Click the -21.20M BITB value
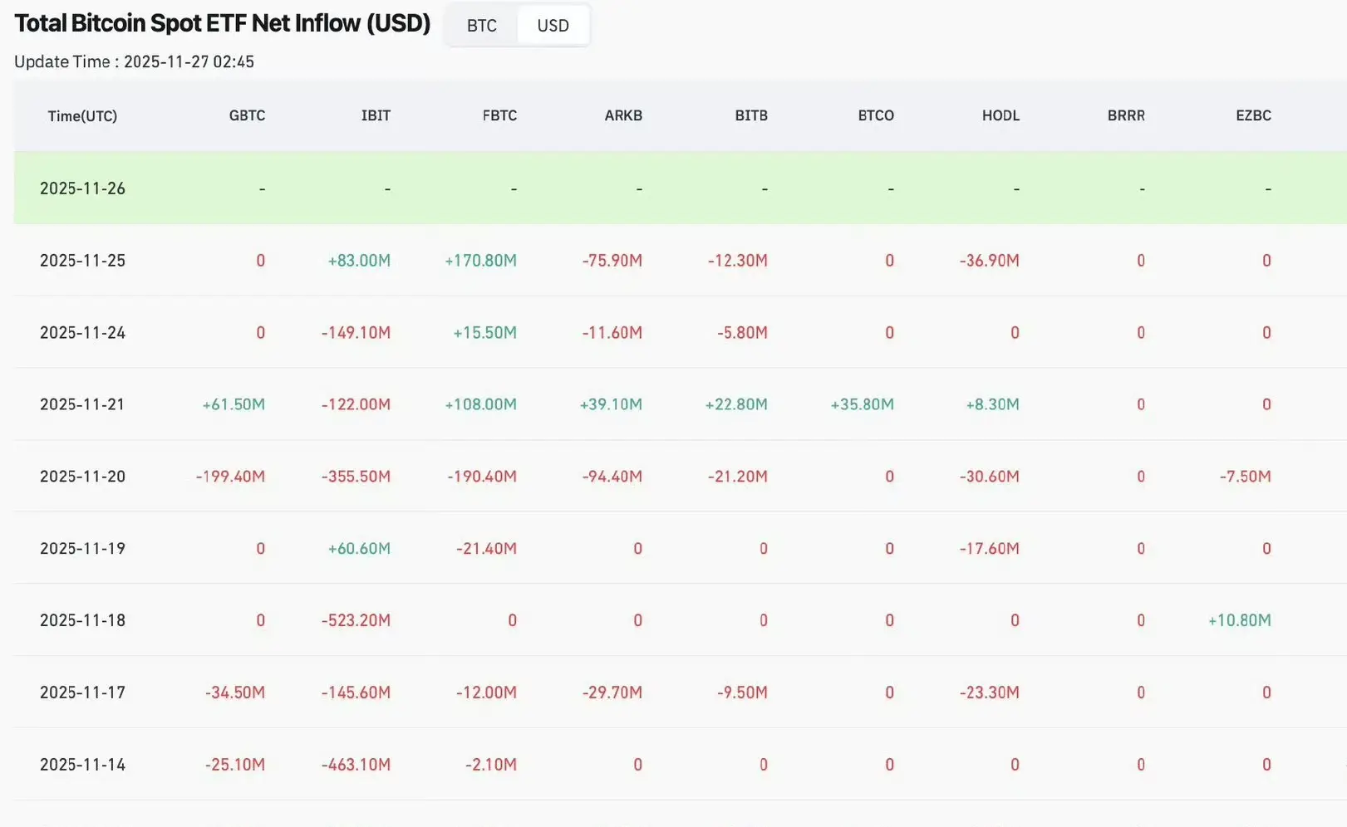Viewport: 1347px width, 827px height. pyautogui.click(x=738, y=477)
